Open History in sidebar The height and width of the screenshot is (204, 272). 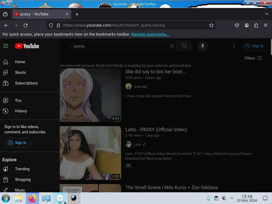coord(30,111)
